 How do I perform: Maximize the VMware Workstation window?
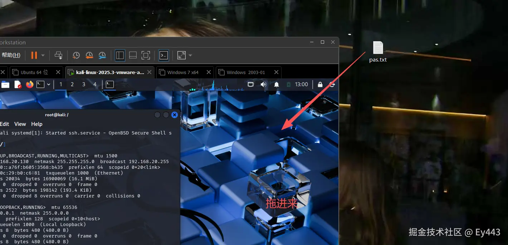322,42
